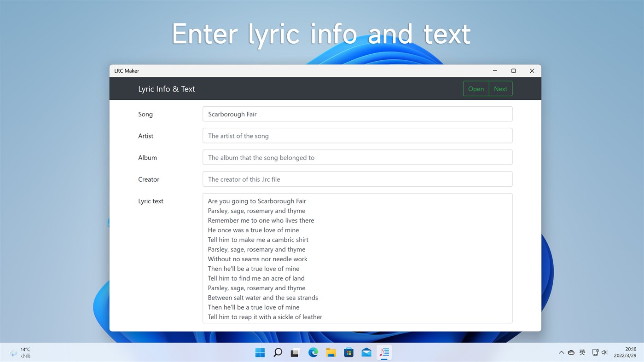Launch the Microsoft Store app

click(x=348, y=352)
